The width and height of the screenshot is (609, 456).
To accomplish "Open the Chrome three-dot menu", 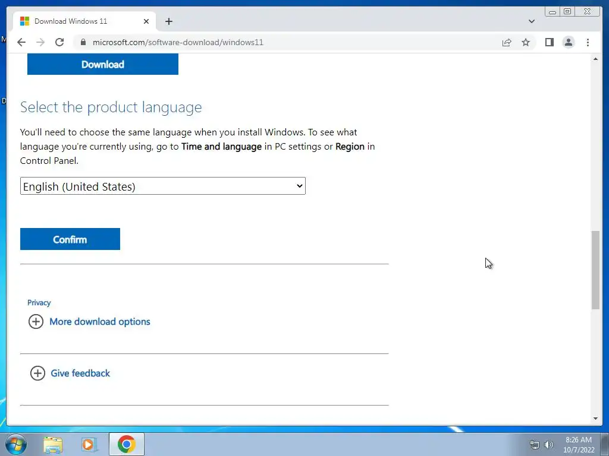I will click(588, 42).
